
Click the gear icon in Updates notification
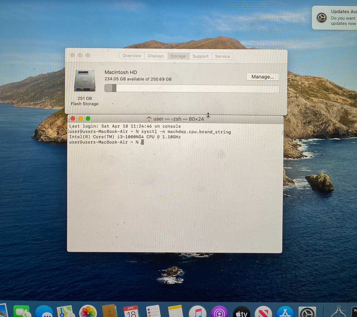click(x=322, y=18)
